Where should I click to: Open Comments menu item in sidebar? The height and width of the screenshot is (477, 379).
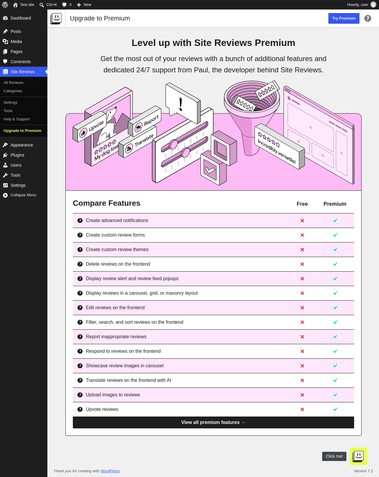click(24, 62)
